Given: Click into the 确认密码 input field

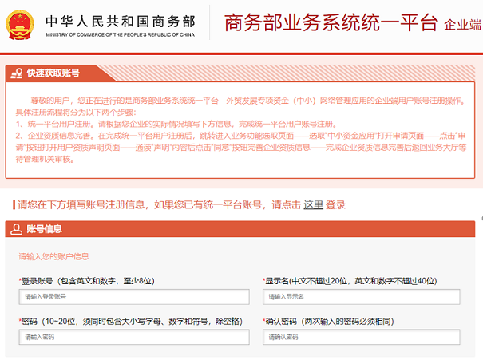Looking at the screenshot, I should pos(362,337).
